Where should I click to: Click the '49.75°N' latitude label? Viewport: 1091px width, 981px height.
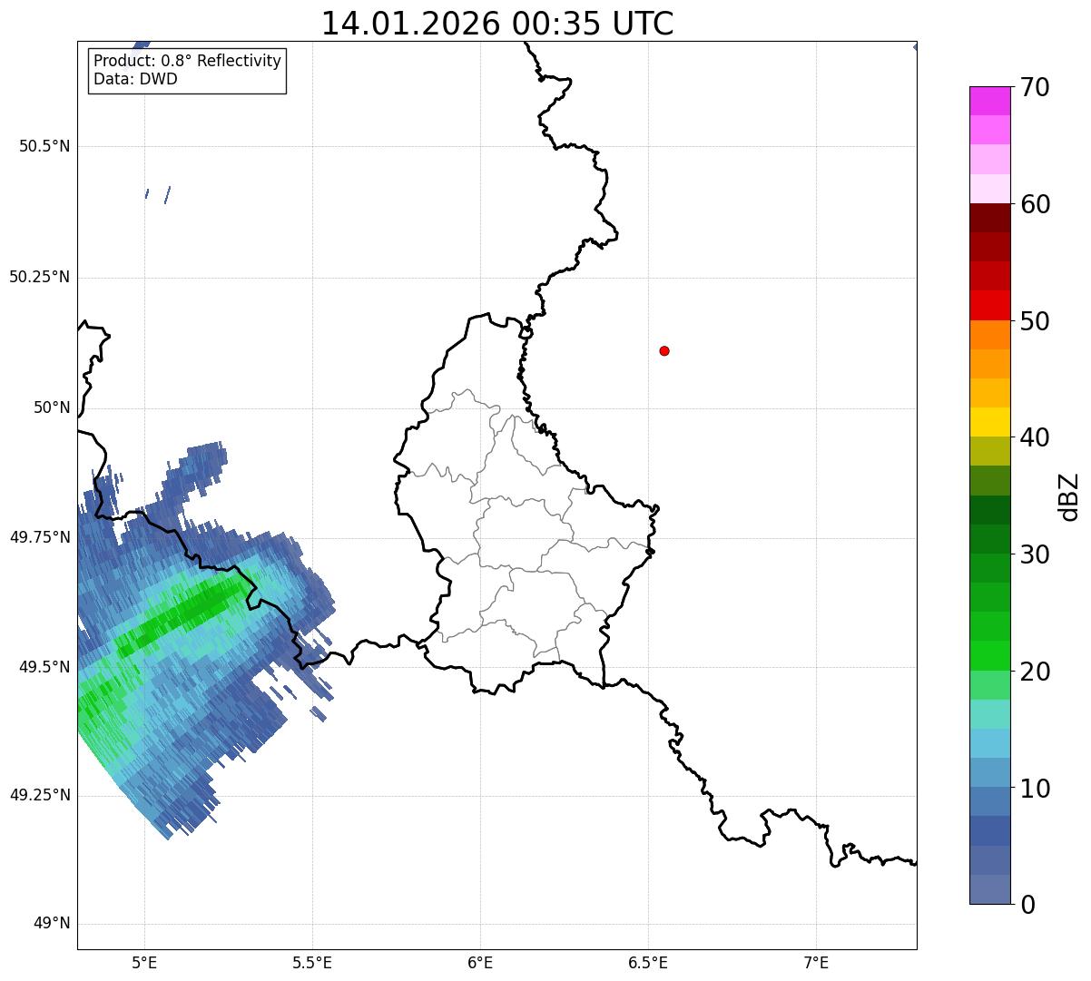click(40, 537)
